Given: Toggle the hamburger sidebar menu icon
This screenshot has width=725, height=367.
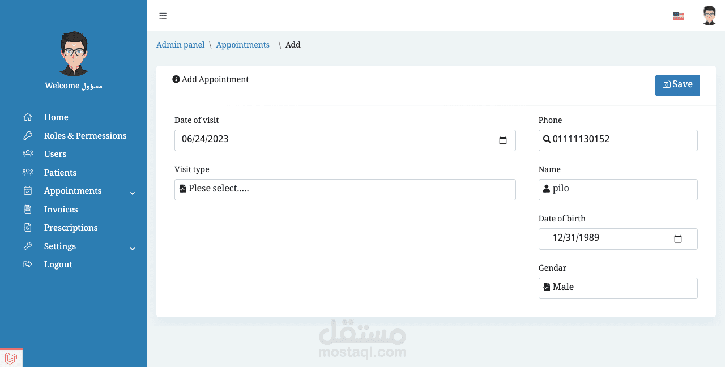Looking at the screenshot, I should (x=163, y=16).
